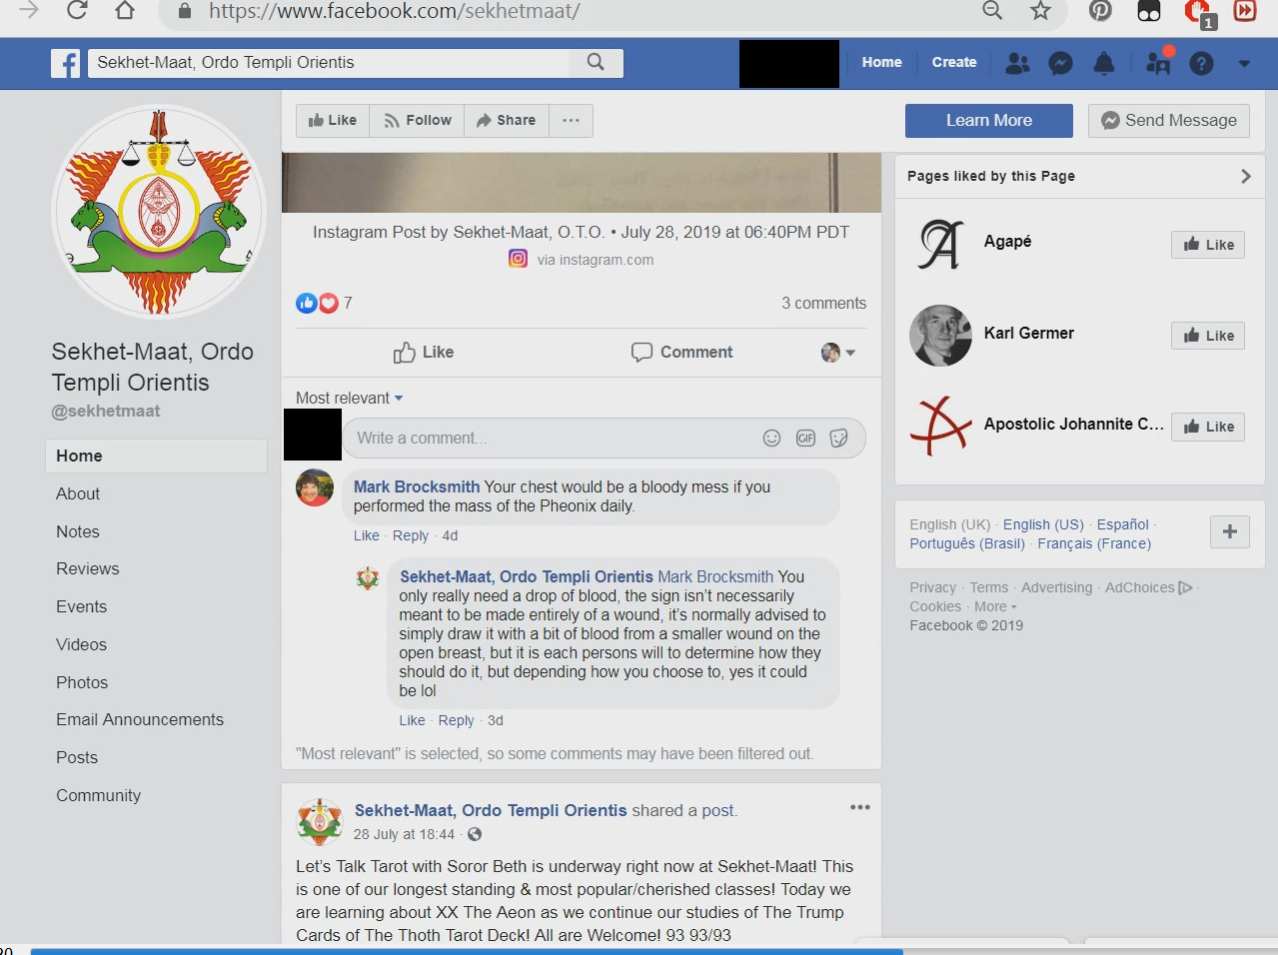Expand Pages liked by this Page chevron
Screen dimensions: 1278x955
pyautogui.click(x=1245, y=176)
